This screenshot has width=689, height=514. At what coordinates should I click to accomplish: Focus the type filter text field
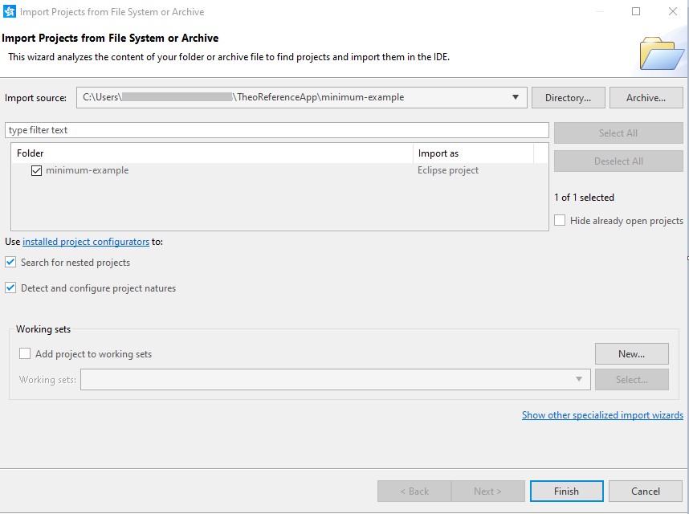(276, 130)
